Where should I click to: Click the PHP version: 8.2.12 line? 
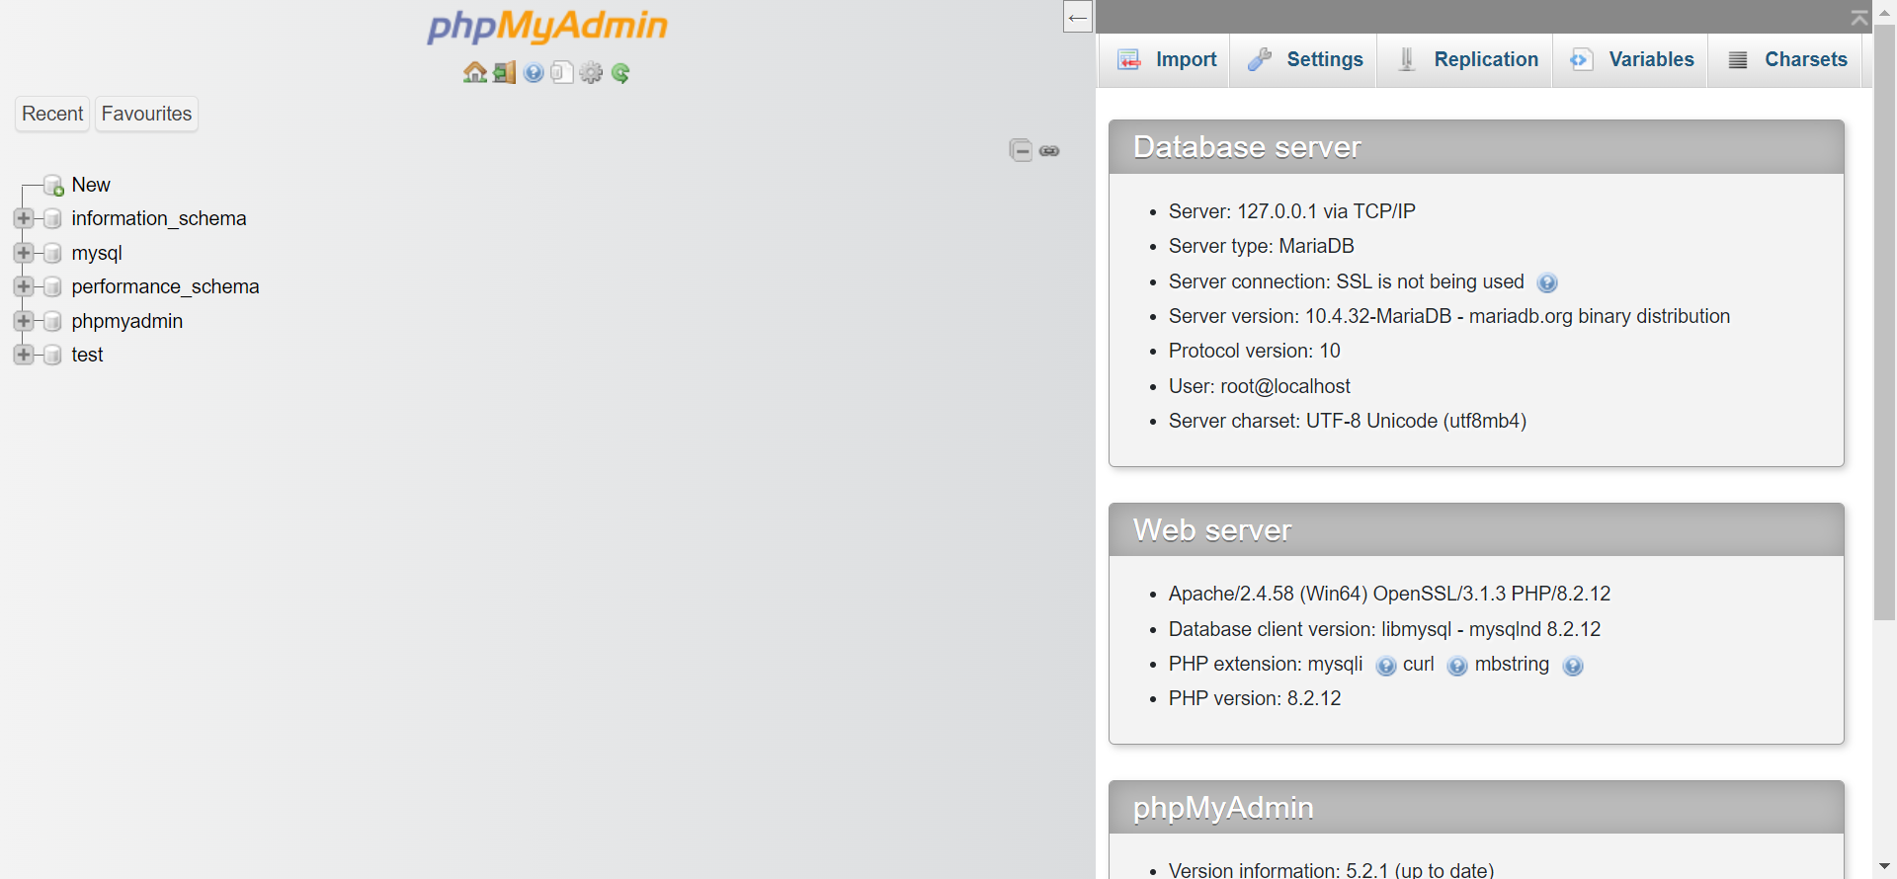click(x=1255, y=698)
